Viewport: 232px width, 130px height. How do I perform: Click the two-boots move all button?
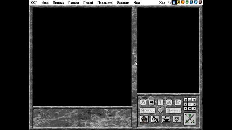[155, 119]
